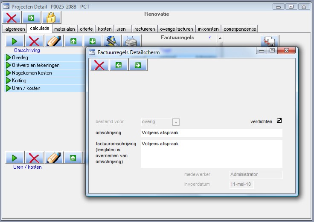Click the blue Uren / kosten label below toolbar
The image size is (314, 222).
[x=27, y=167]
